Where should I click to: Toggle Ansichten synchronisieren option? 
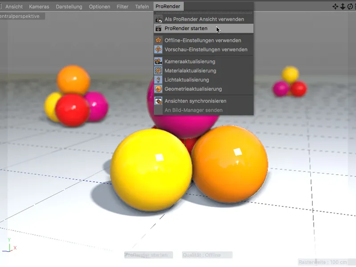(x=204, y=101)
